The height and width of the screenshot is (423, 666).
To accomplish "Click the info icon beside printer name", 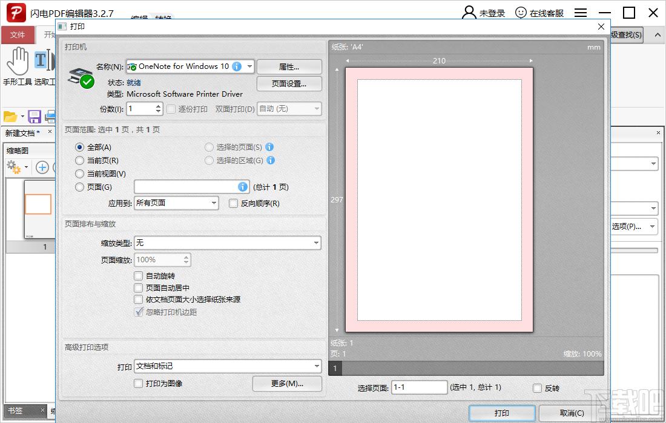I will (x=237, y=66).
